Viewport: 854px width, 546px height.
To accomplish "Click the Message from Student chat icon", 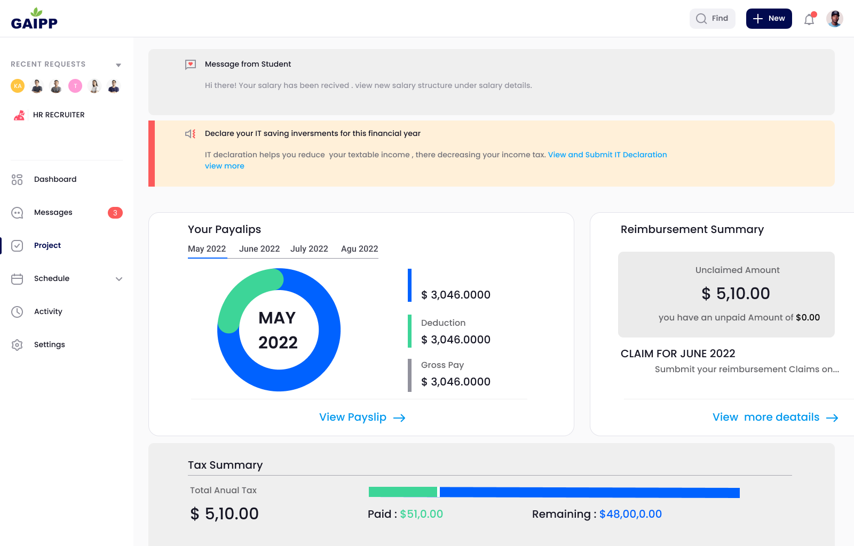I will 191,65.
